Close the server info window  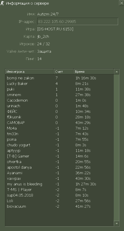click(x=121, y=3)
